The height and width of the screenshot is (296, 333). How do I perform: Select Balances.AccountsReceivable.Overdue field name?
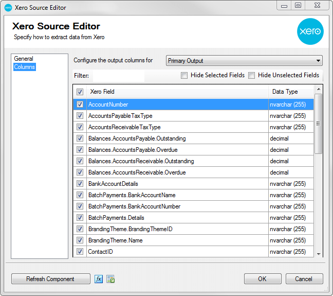(137, 172)
